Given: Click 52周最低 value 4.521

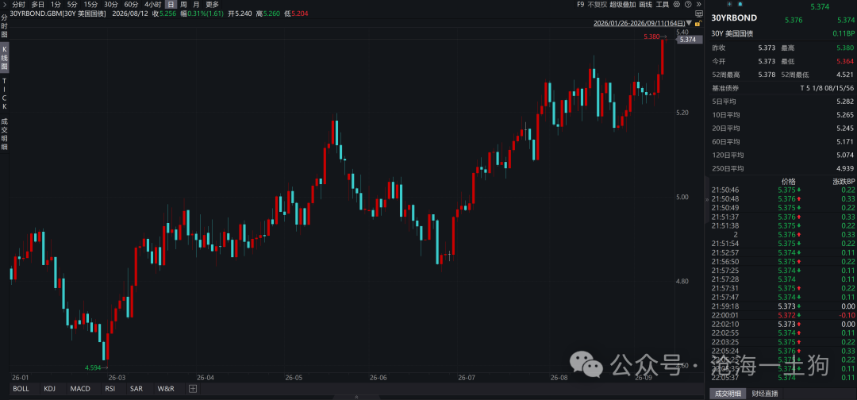Looking at the screenshot, I should coord(844,75).
